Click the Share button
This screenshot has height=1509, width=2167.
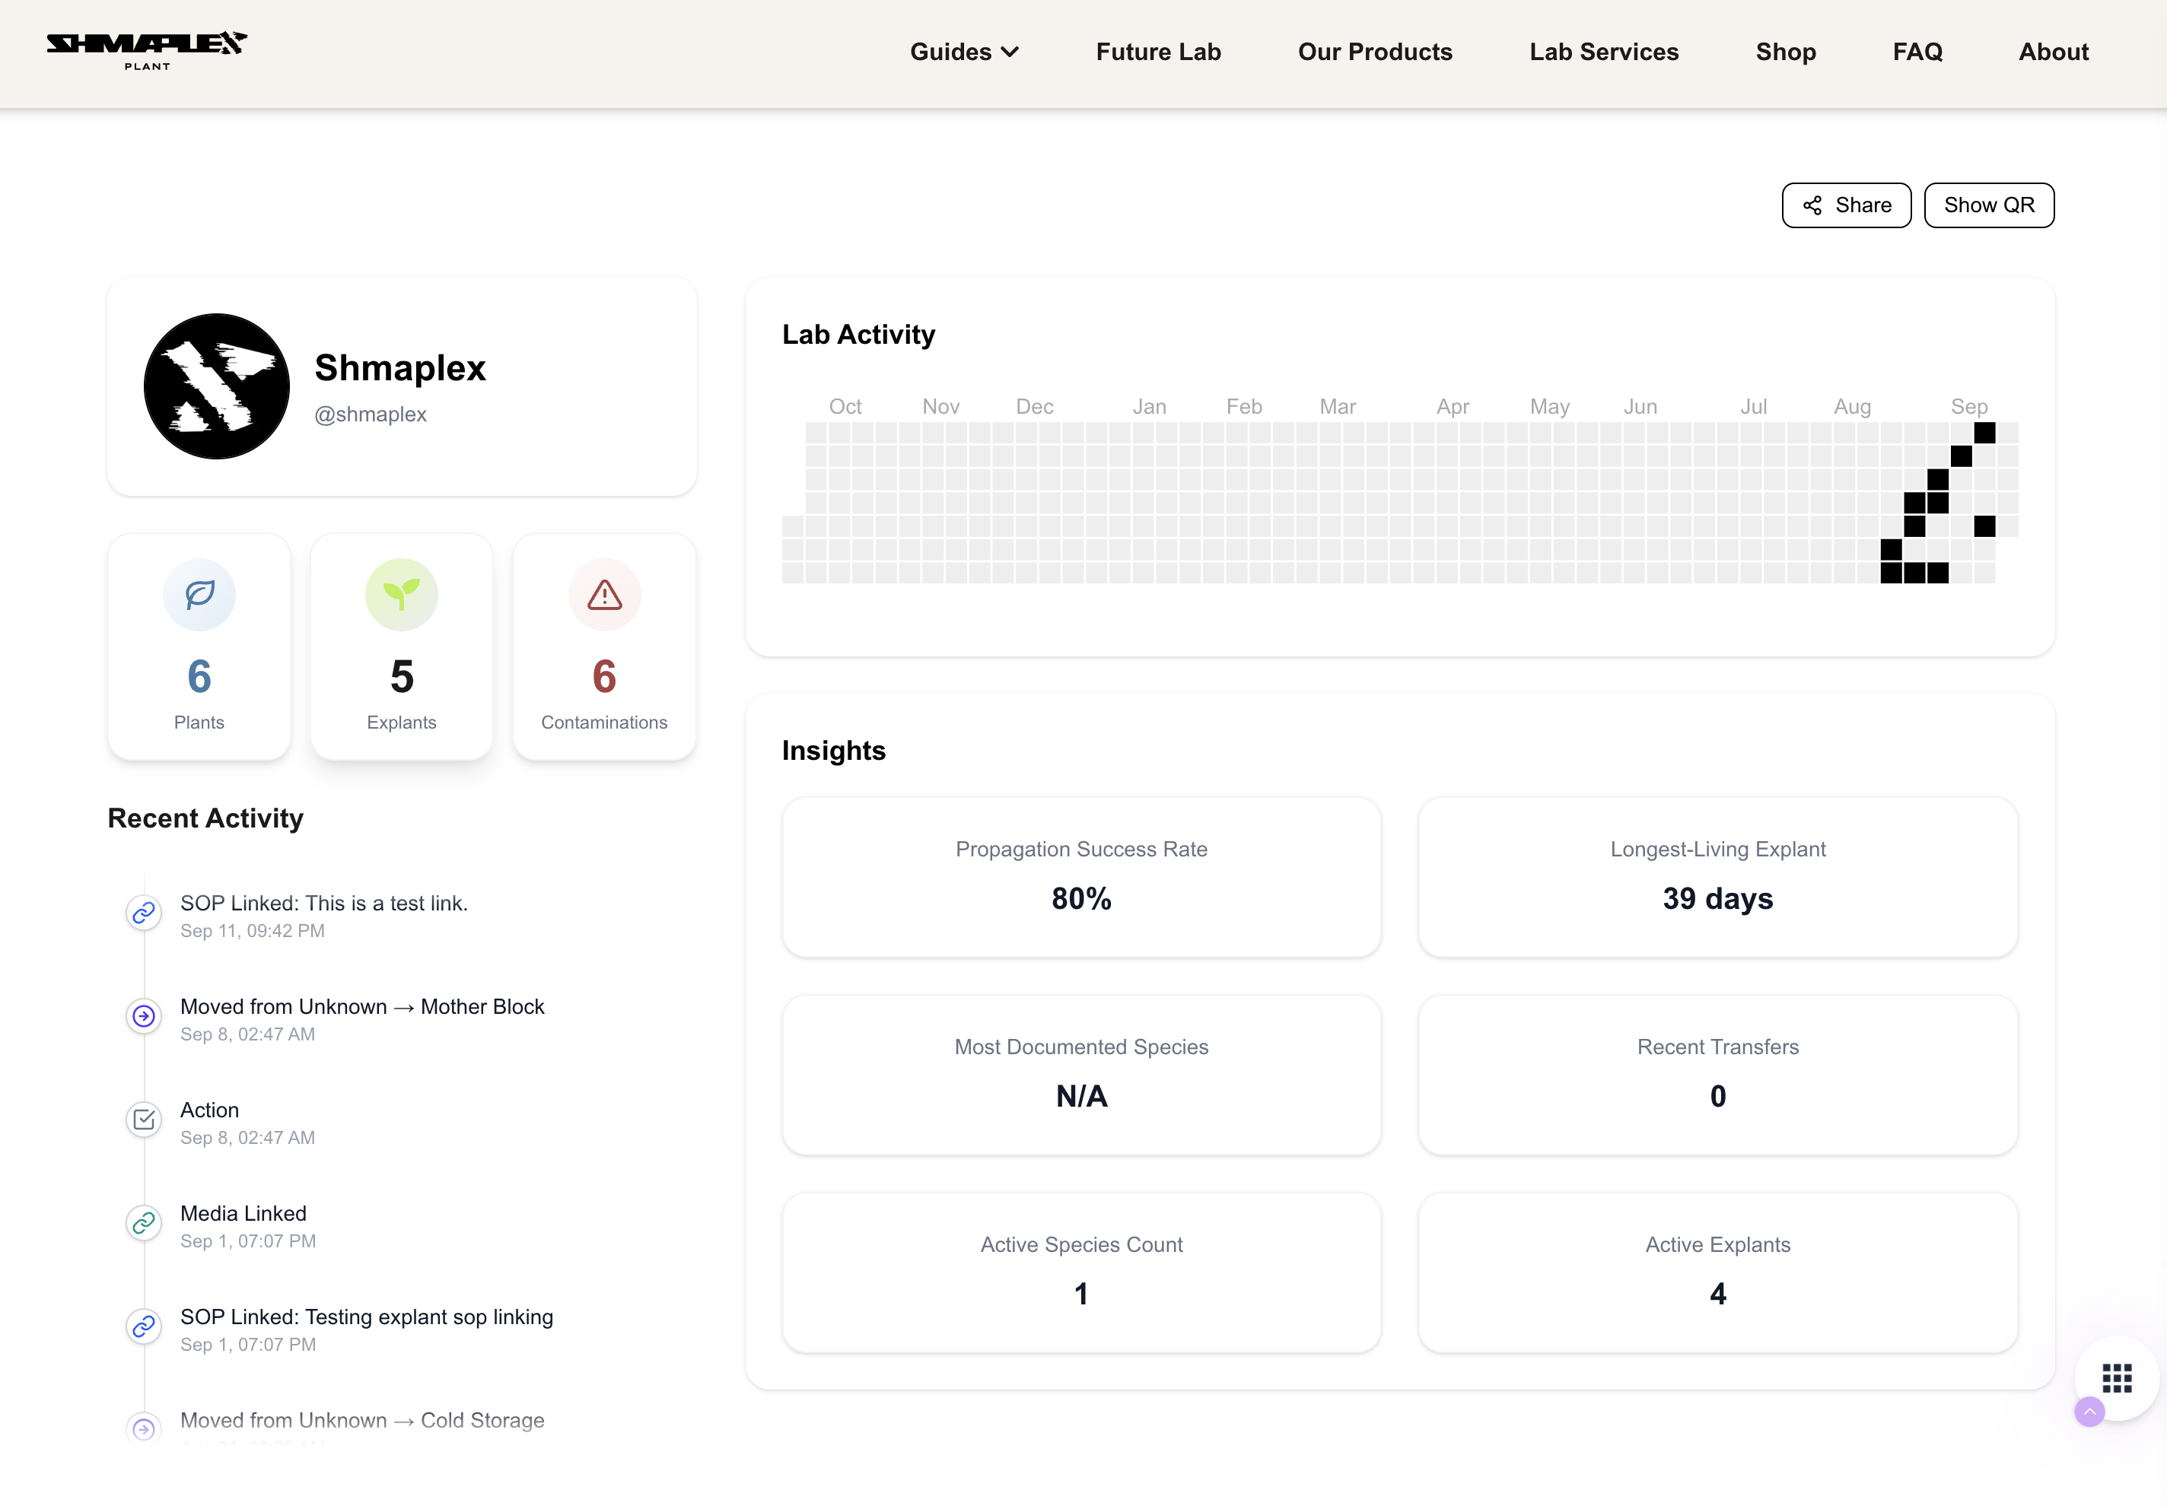(1846, 205)
